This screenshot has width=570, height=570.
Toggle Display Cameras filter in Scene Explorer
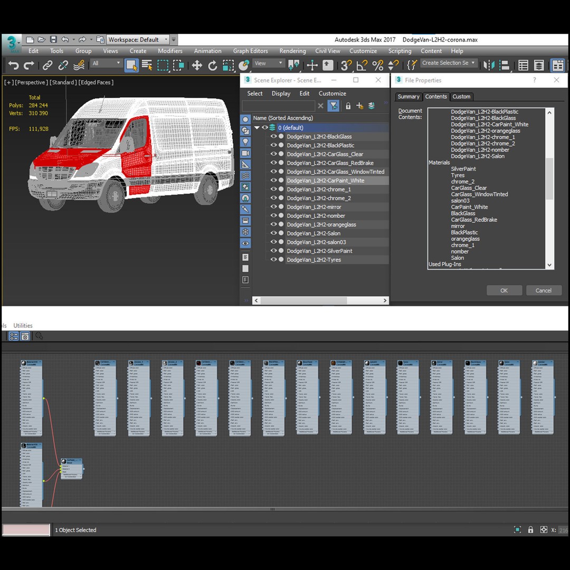[x=245, y=153]
